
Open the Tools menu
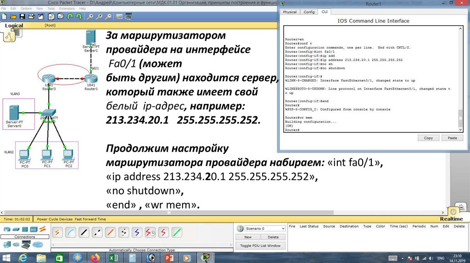click(51, 9)
